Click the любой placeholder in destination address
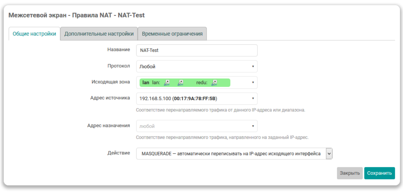The image size is (403, 193). click(x=147, y=126)
